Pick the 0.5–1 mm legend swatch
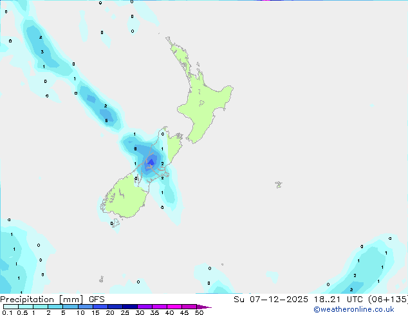Screen dimensions: 408x315 coord(26,307)
